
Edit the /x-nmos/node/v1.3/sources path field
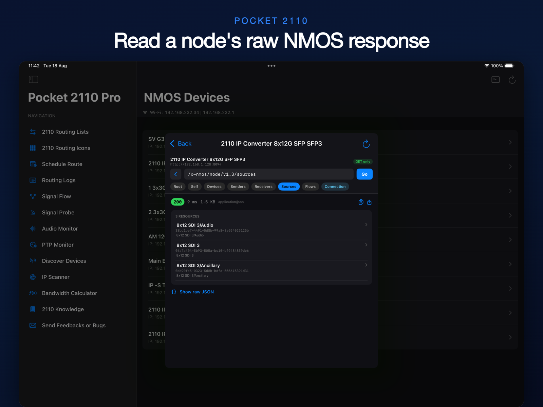coord(269,174)
